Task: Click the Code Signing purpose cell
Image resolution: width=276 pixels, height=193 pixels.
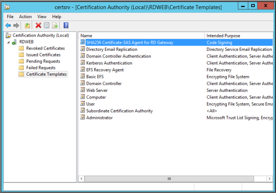Action: click(219, 43)
